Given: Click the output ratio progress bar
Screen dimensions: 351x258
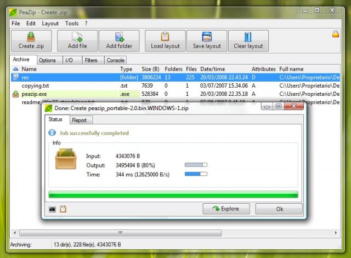Looking at the screenshot, I should point(196,165).
